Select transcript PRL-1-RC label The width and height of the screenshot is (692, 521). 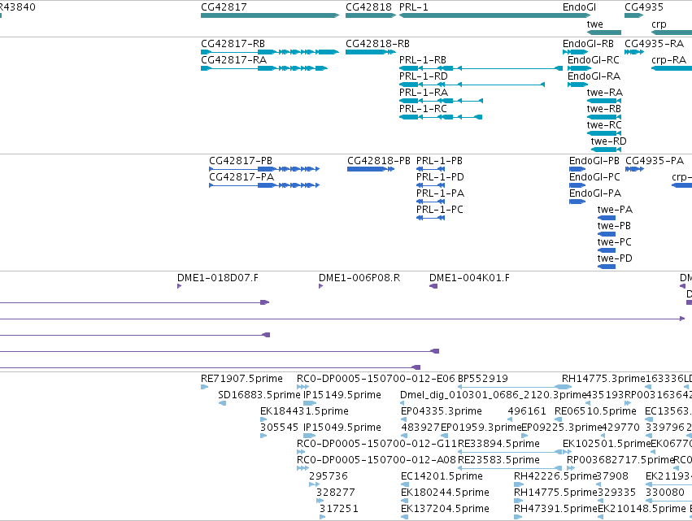pos(423,109)
